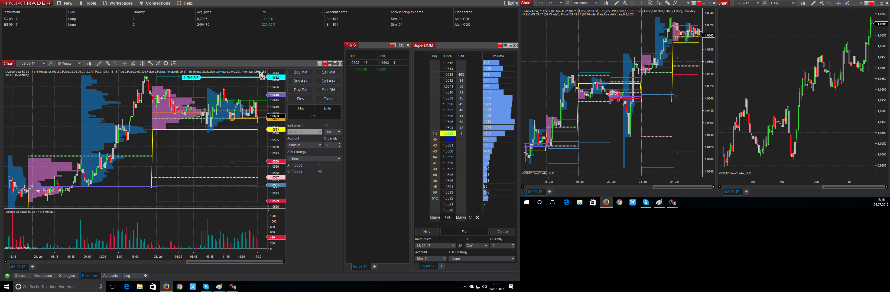The width and height of the screenshot is (890, 292).
Task: Open Edge browser from taskbar with search box
Action: pos(126,287)
